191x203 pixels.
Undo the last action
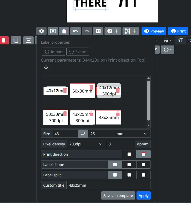click(76, 31)
